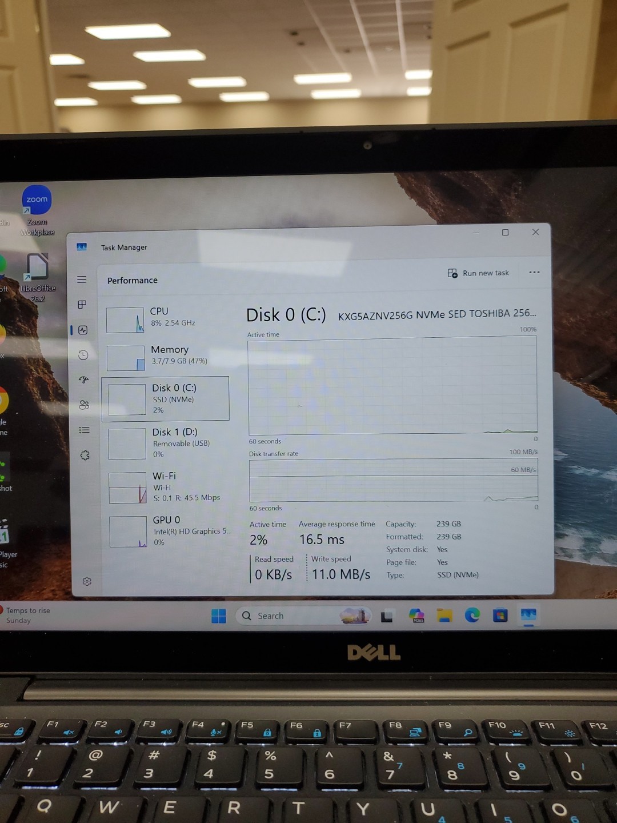Open App history sidebar icon

(83, 355)
